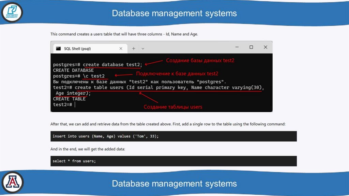Click the top 'Database management systems' heading

tap(174, 13)
